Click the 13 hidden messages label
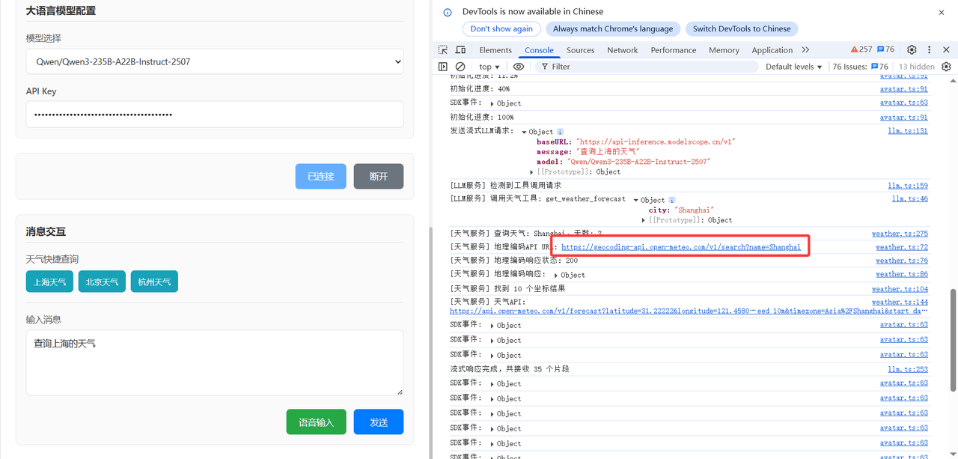958x459 pixels. [916, 67]
